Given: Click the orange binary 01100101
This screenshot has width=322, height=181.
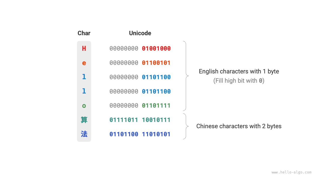Looking at the screenshot, I should click(x=156, y=63).
